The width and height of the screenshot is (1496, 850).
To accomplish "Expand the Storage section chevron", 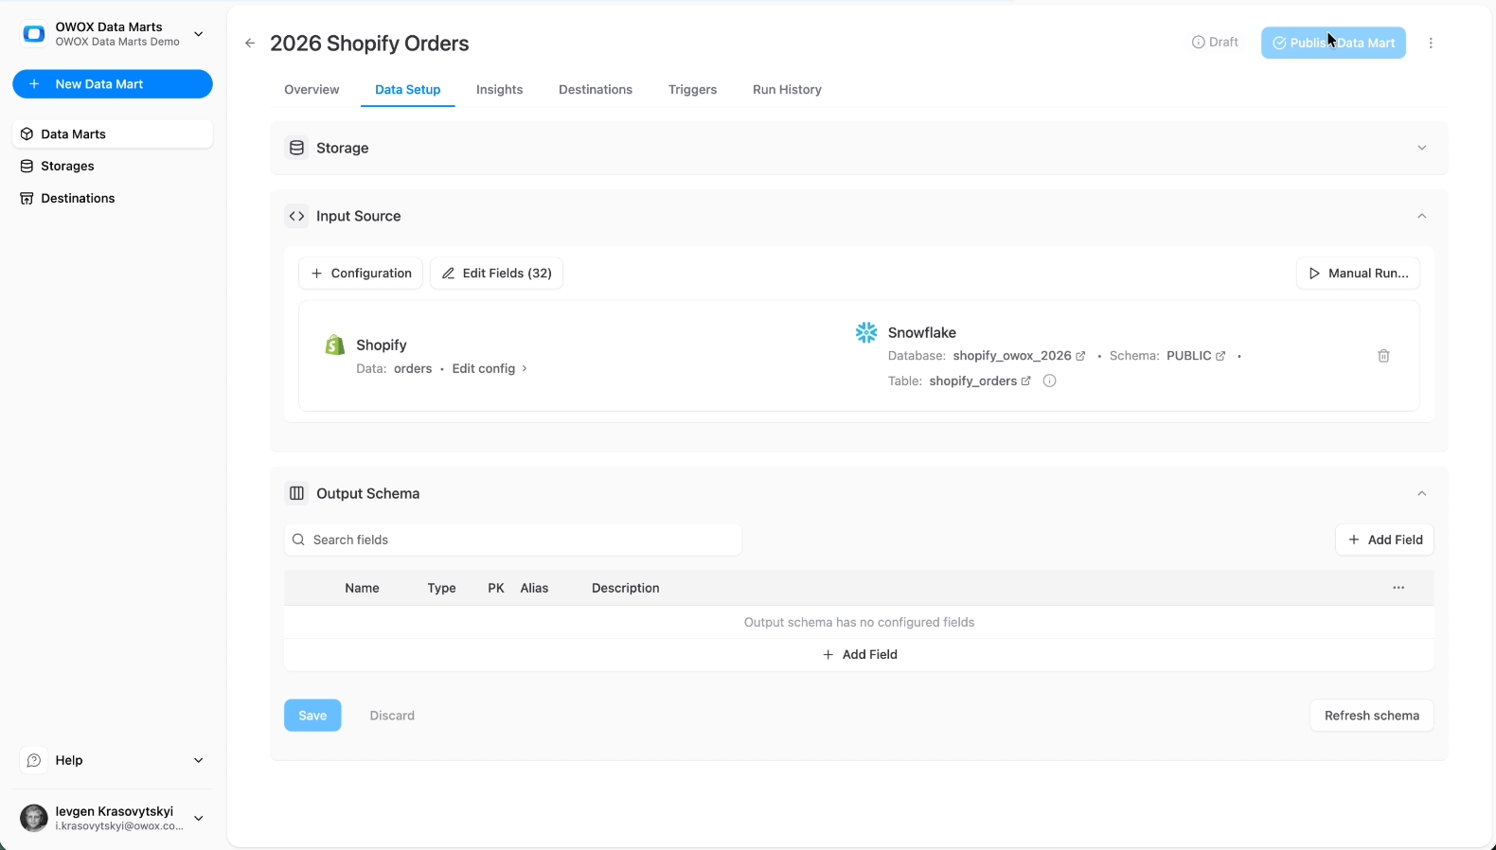I will (x=1421, y=148).
